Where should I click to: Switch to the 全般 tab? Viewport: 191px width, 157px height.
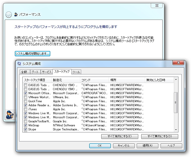[x=24, y=72]
